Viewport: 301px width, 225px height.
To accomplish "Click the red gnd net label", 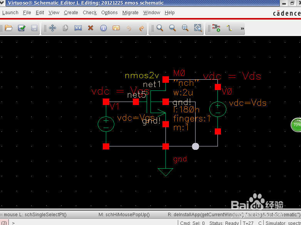I will [180, 159].
